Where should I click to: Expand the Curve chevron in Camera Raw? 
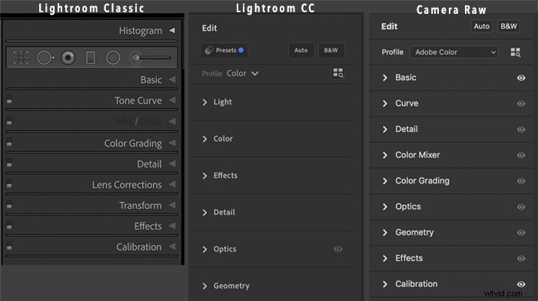(385, 104)
